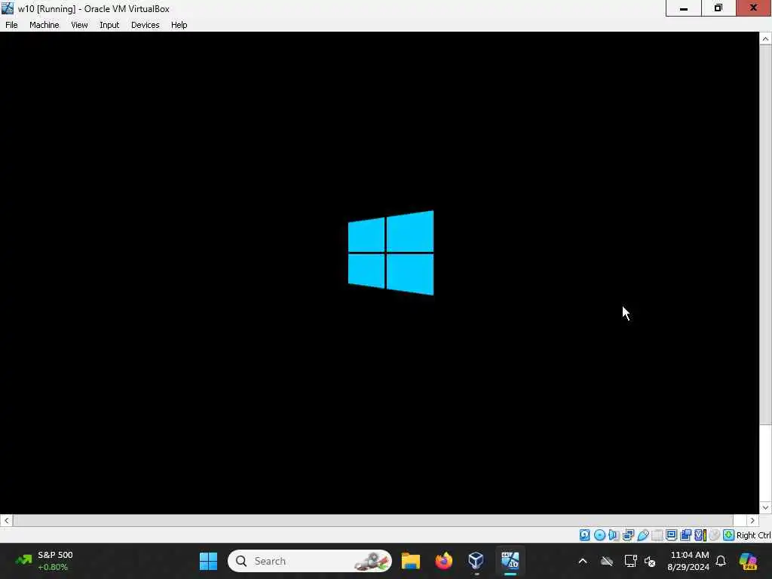Select the running w10 VM taskbar icon
Viewport: 772px width, 579px height.
pyautogui.click(x=510, y=561)
